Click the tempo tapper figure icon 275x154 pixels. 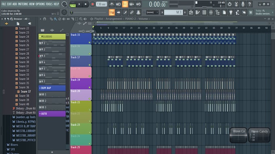pyautogui.click(x=237, y=12)
